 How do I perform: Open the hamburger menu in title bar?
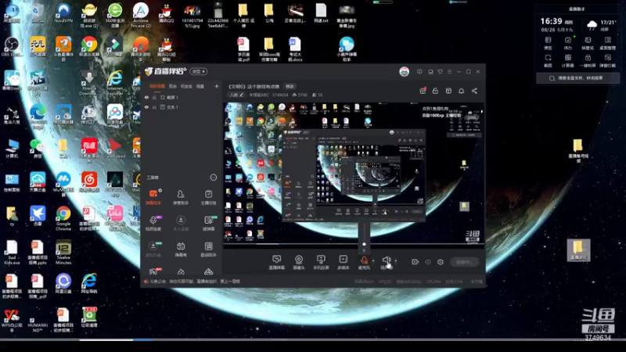coord(449,72)
